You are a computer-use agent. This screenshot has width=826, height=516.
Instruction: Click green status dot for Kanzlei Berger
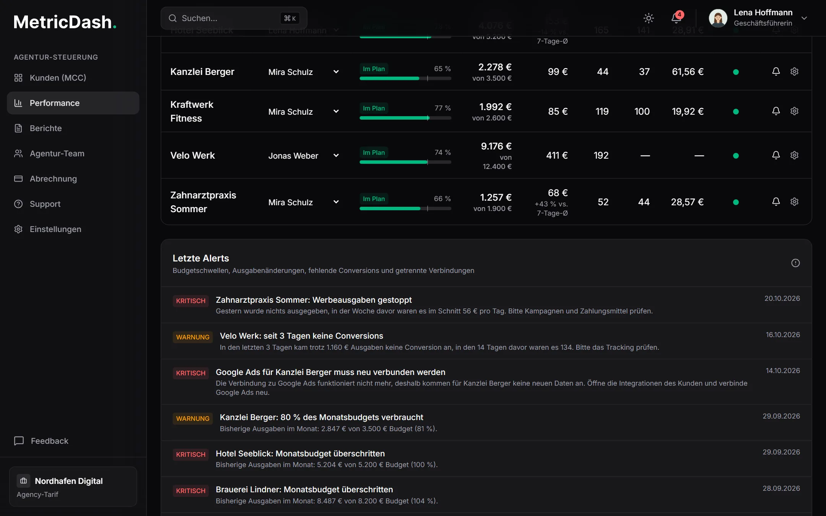pos(736,72)
